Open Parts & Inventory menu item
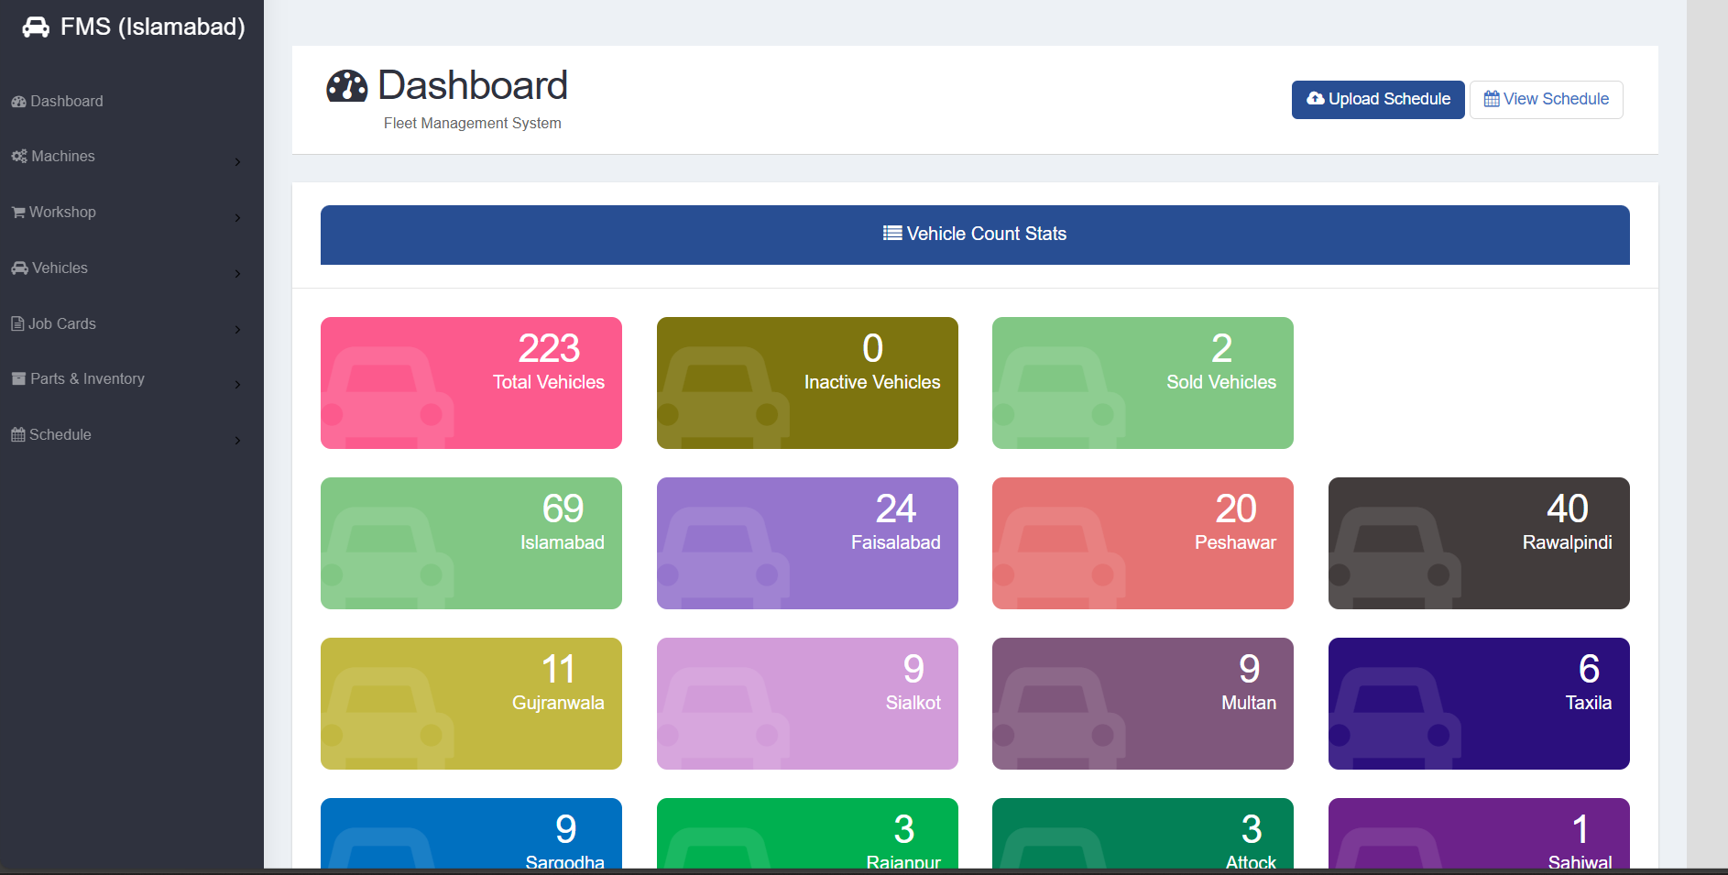1728x875 pixels. (87, 379)
